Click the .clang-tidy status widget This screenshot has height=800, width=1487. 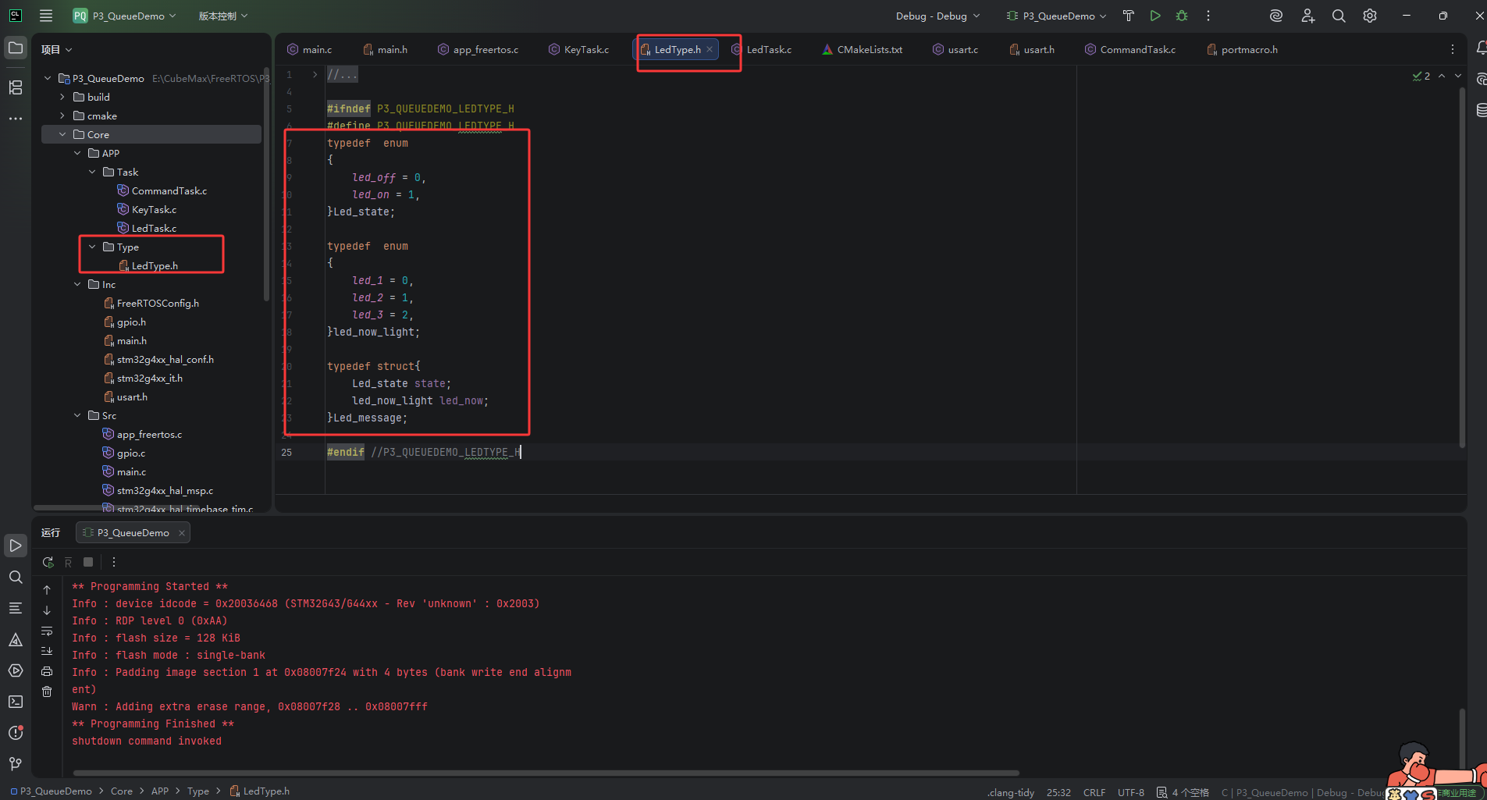1011,792
